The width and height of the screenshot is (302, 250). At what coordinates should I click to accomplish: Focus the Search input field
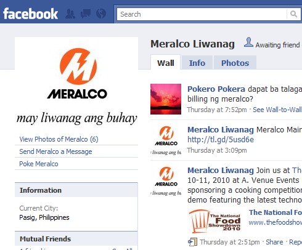click(202, 14)
